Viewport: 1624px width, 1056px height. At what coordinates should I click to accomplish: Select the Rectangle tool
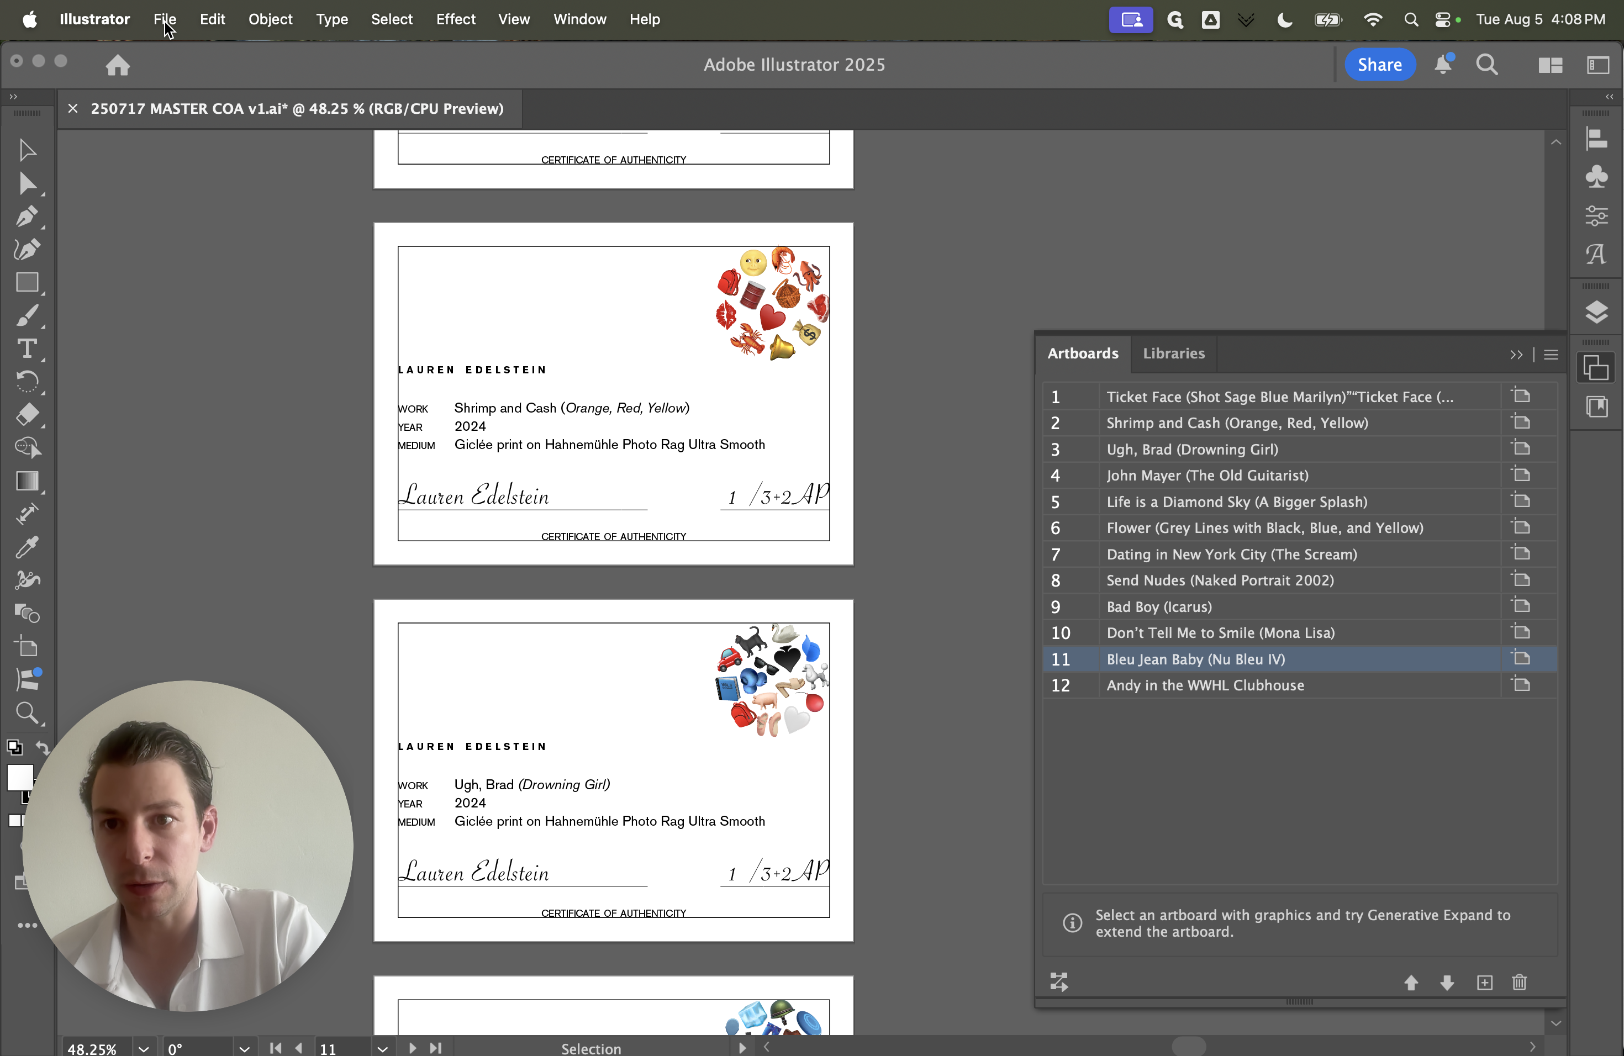point(27,282)
